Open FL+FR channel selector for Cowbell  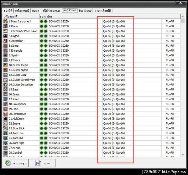click(x=170, y=152)
